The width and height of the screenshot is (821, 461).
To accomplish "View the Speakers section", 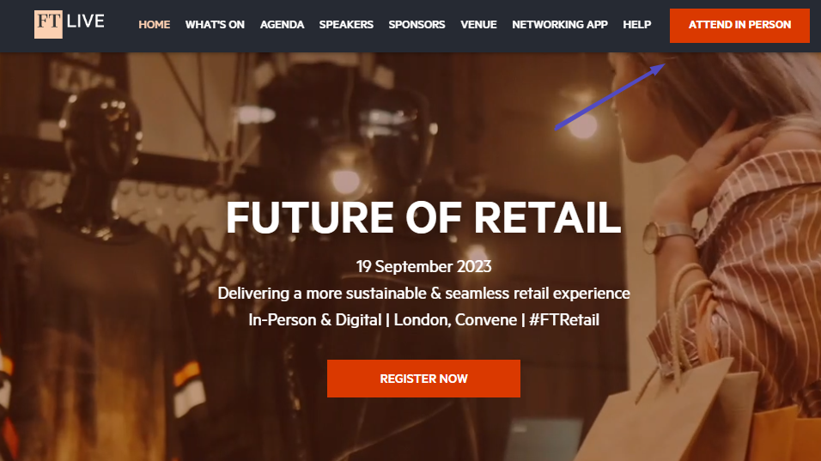I will [346, 25].
